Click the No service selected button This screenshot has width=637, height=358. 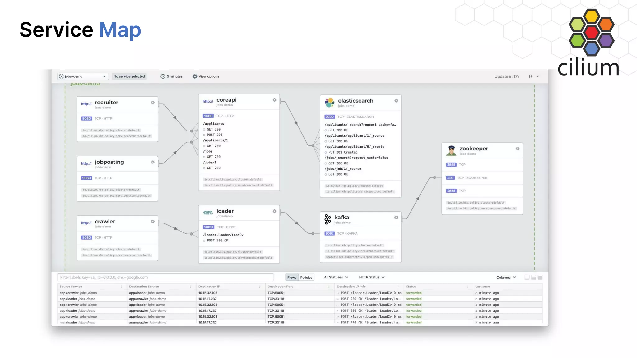tap(129, 76)
